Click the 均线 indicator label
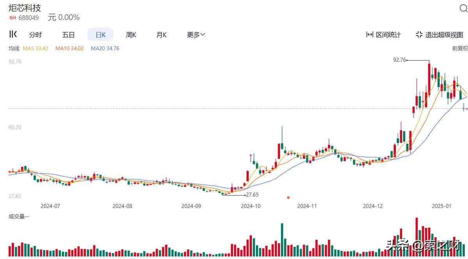This screenshot has height=259, width=468. coord(14,48)
